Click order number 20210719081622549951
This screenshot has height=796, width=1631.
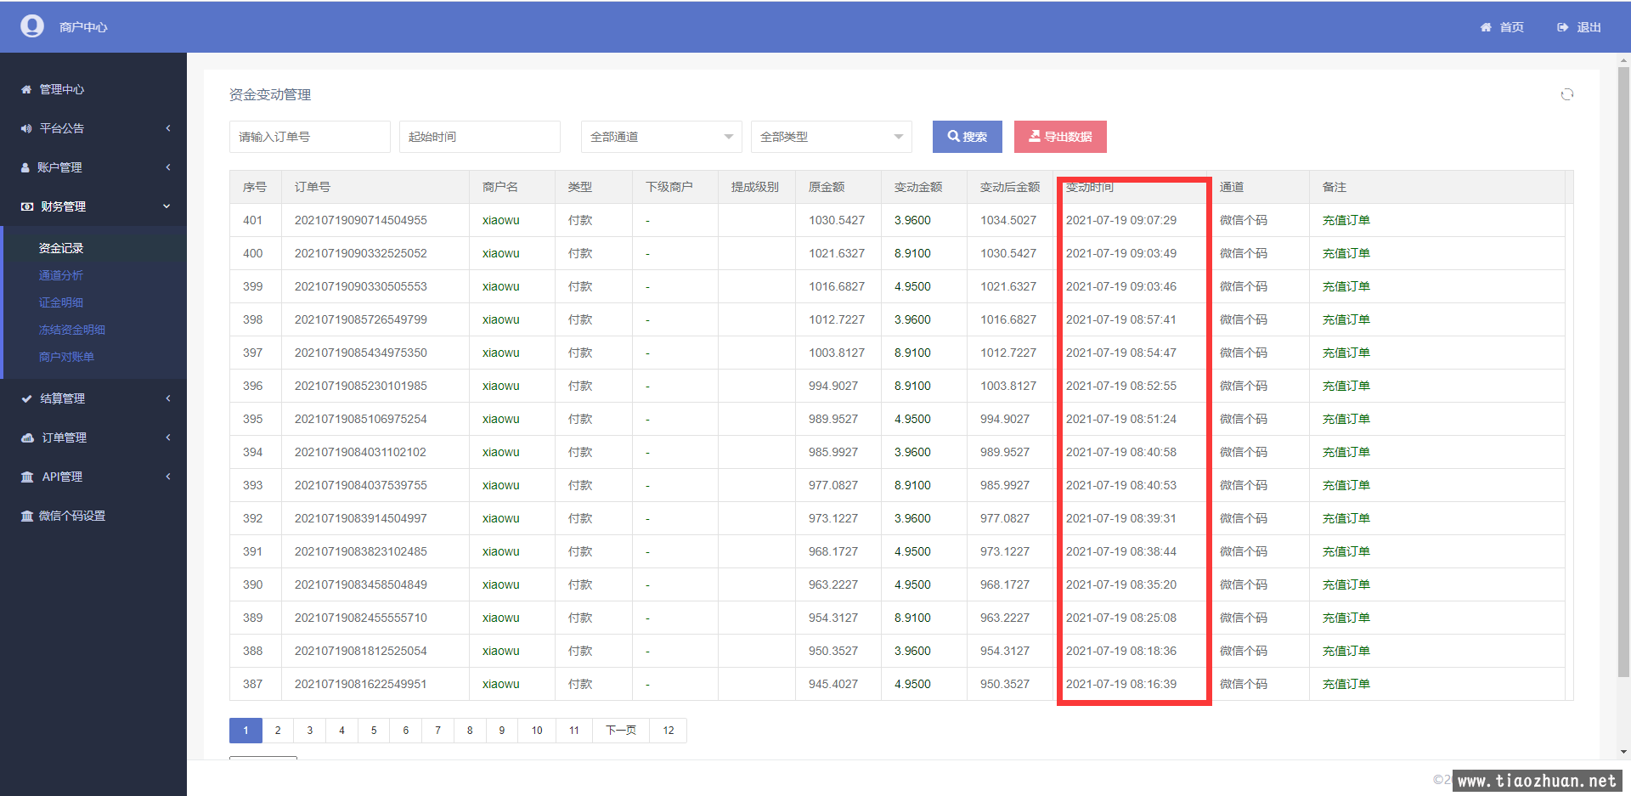click(361, 684)
